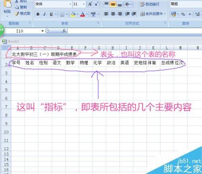The height and width of the screenshot is (174, 202).
Task: Apply the red font color A
Action: (83, 14)
